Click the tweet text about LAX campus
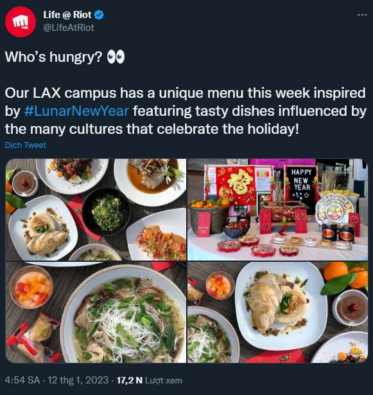Viewport: 373px width, 395px height. (x=186, y=111)
